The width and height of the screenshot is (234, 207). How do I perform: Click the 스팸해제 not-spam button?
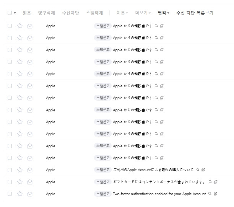click(x=94, y=13)
